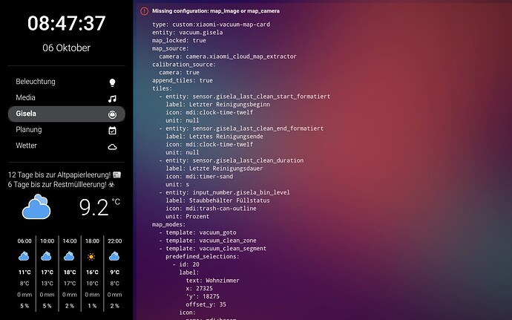Click the cloud icon next to Wetter
The height and width of the screenshot is (320, 512).
112,147
